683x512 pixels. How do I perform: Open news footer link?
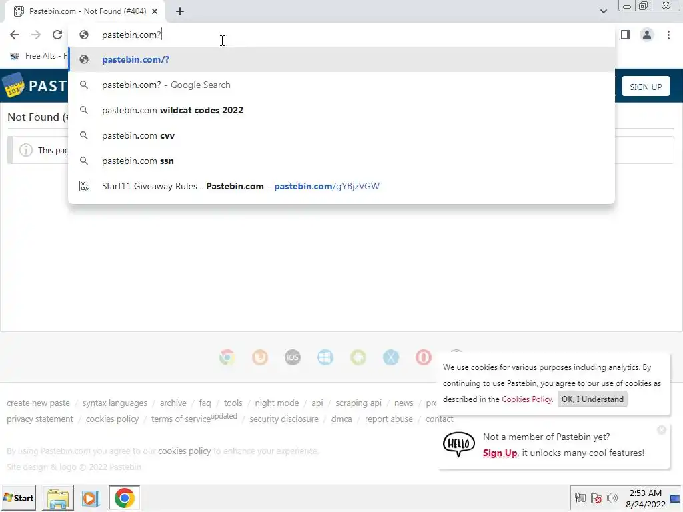point(404,403)
